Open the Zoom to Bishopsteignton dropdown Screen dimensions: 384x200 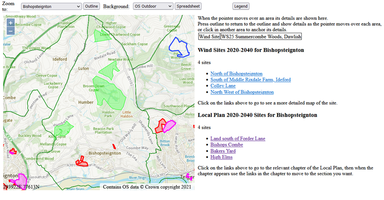coord(51,6)
